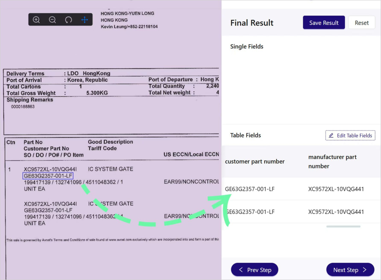Click the zoom out magnifier icon
This screenshot has height=280, width=381.
(52, 20)
